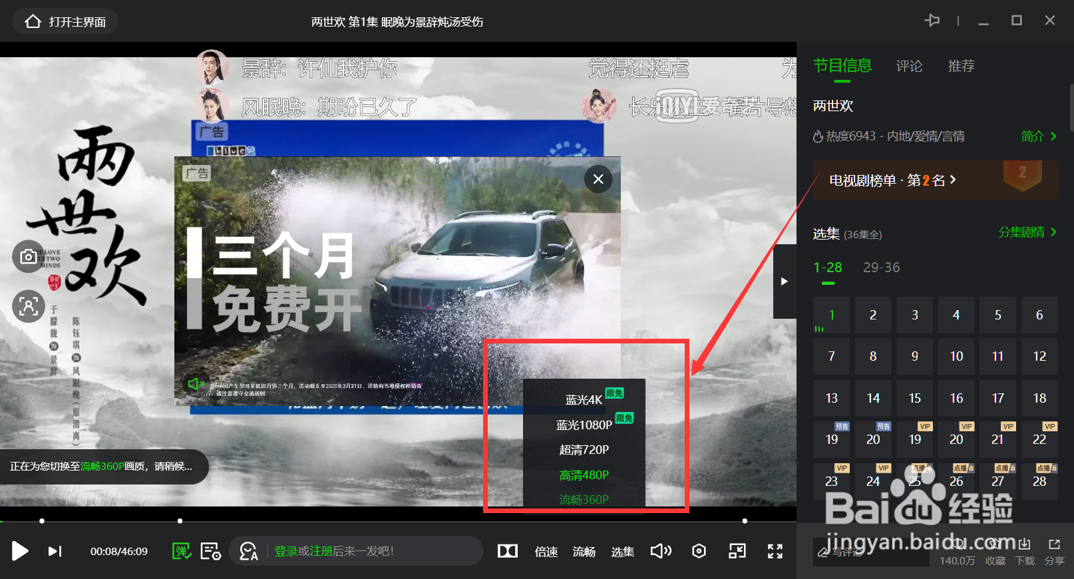Select VIP episode 22

click(1039, 439)
